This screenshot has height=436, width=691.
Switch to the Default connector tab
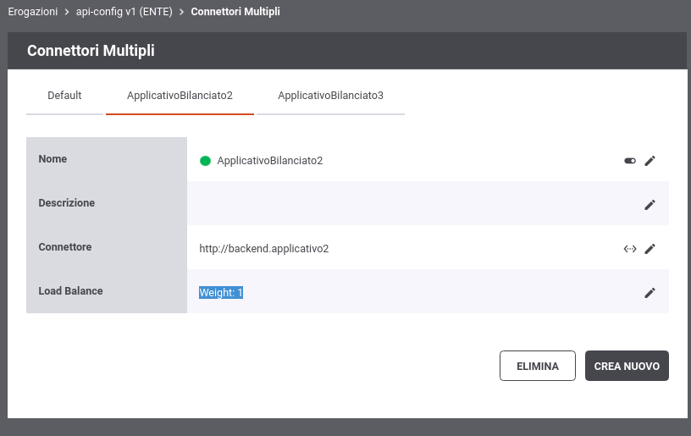tap(64, 96)
